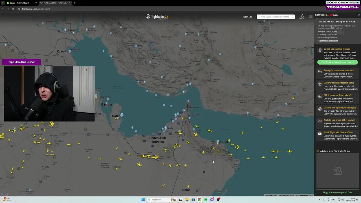This screenshot has height=203, width=361.
Task: Click the Kuwait airport pin
Action: pyautogui.click(x=70, y=51)
